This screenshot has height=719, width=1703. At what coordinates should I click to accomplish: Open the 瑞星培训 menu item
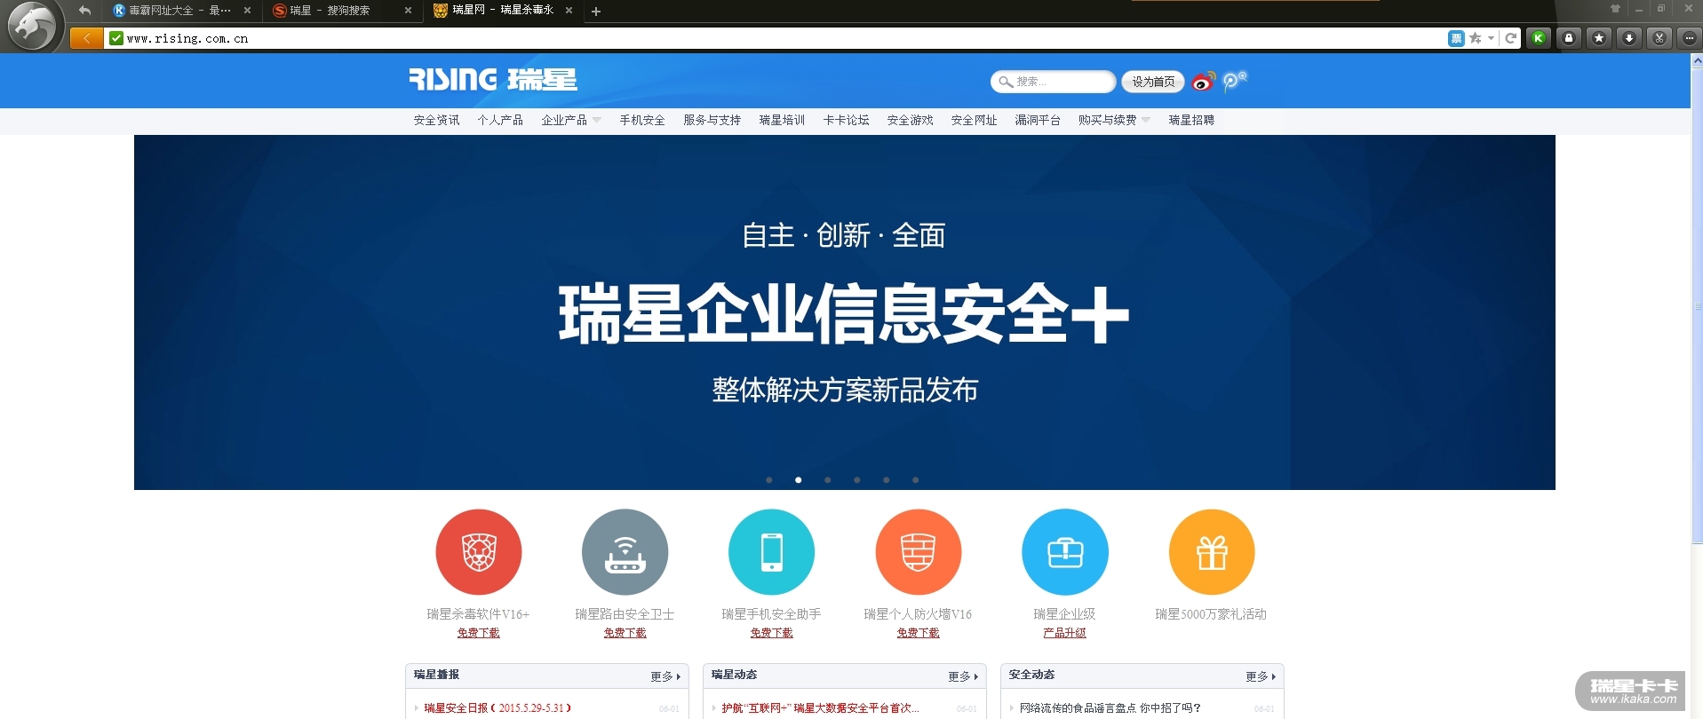point(782,120)
